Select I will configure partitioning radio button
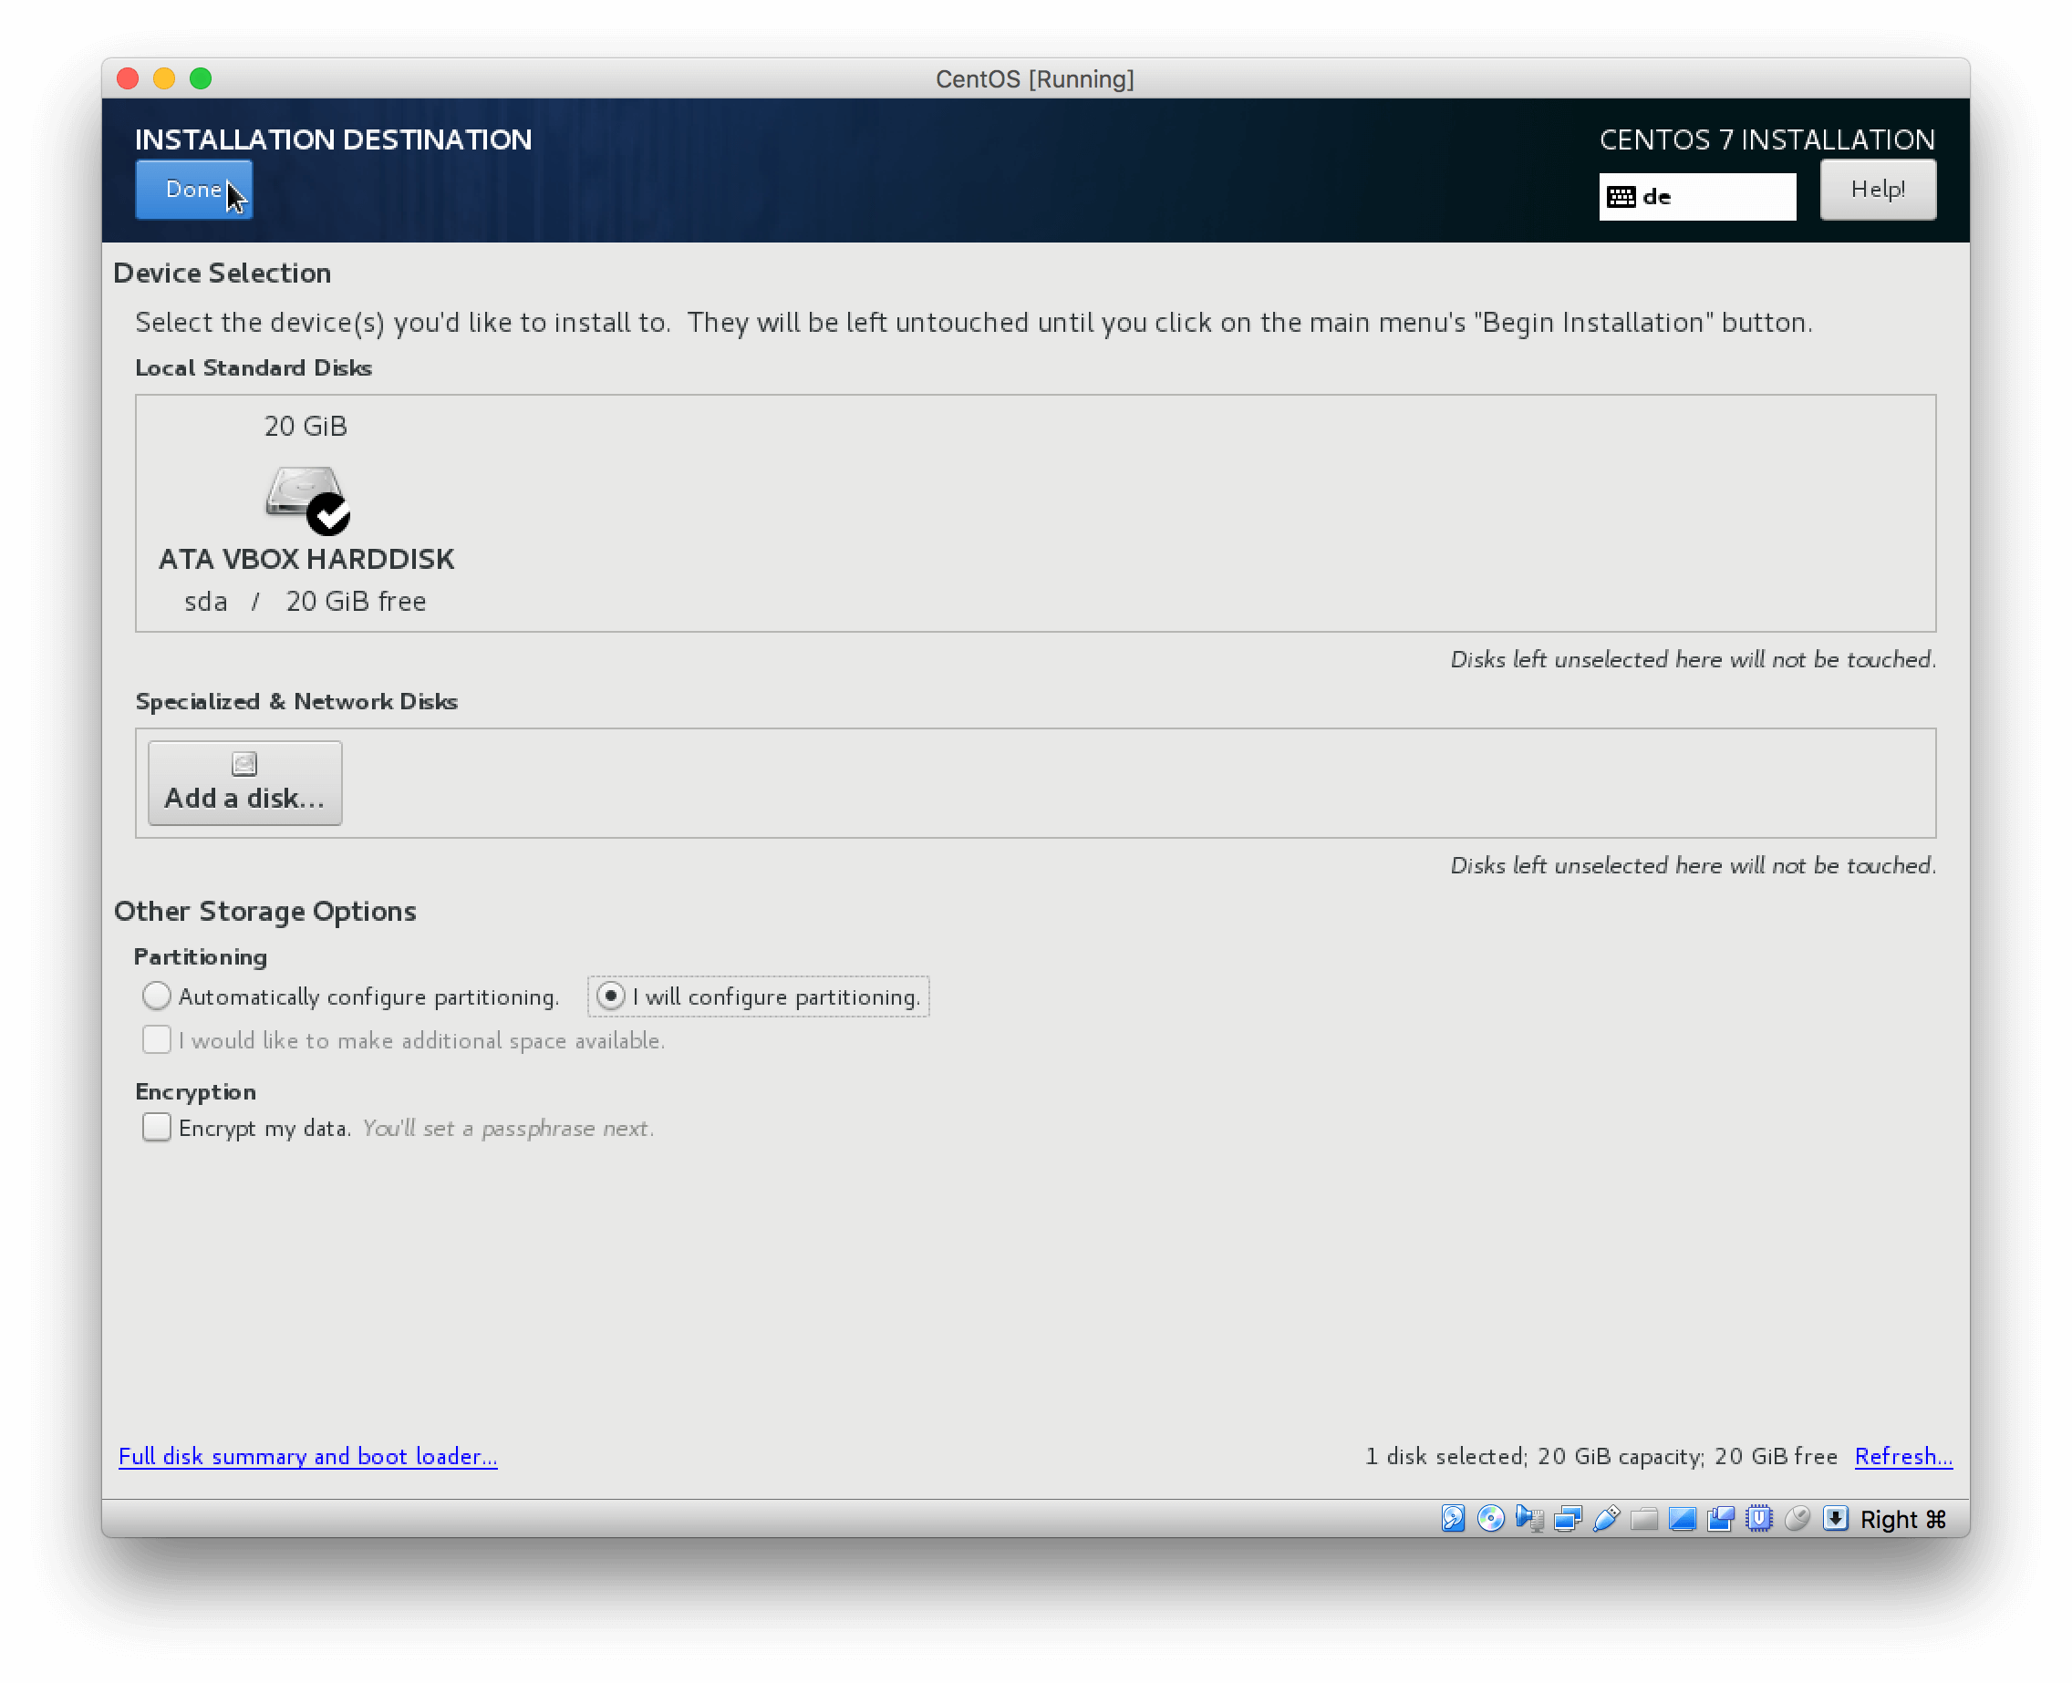2072x1683 pixels. tap(610, 996)
